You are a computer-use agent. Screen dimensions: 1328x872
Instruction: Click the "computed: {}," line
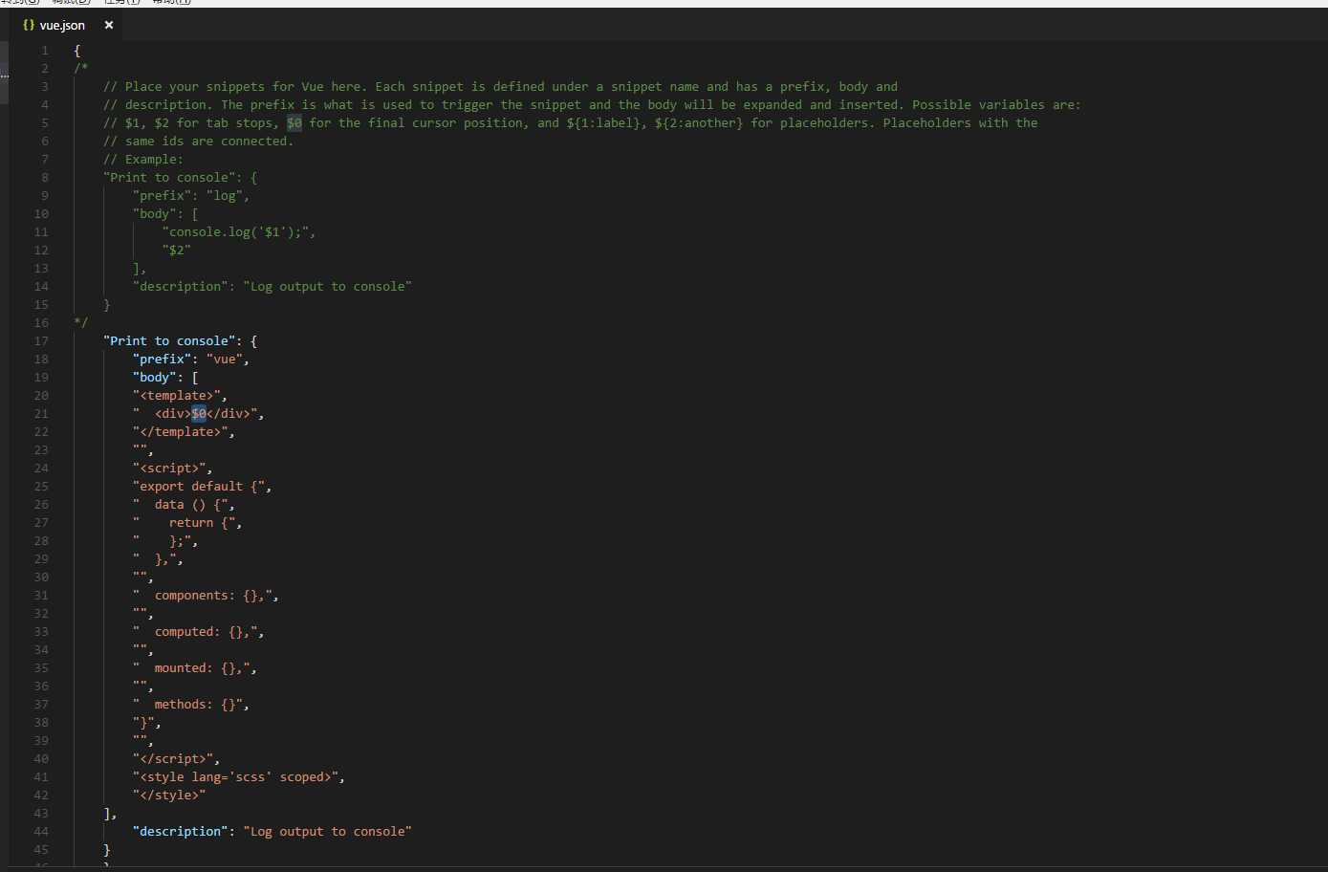click(x=199, y=632)
